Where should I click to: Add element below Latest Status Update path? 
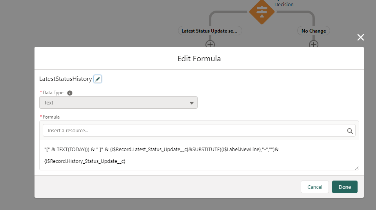tap(210, 44)
